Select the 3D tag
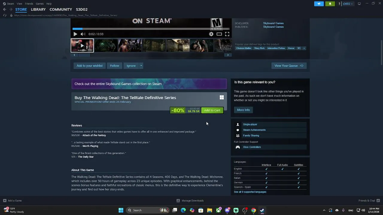 pos(299,48)
